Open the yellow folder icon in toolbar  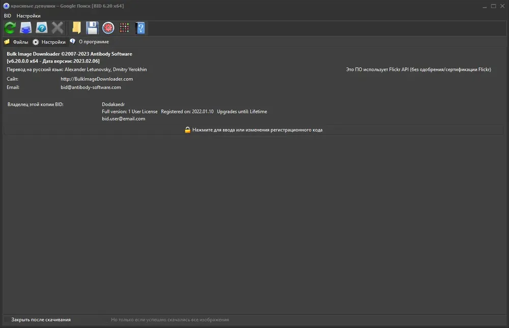pyautogui.click(x=77, y=28)
